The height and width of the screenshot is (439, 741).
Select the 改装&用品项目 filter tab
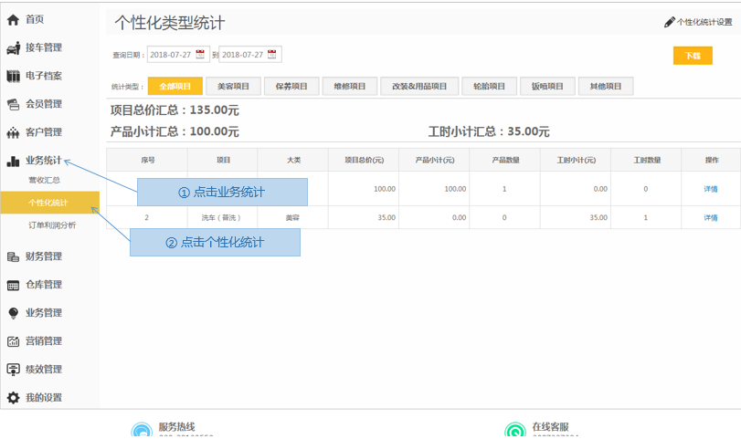click(419, 87)
